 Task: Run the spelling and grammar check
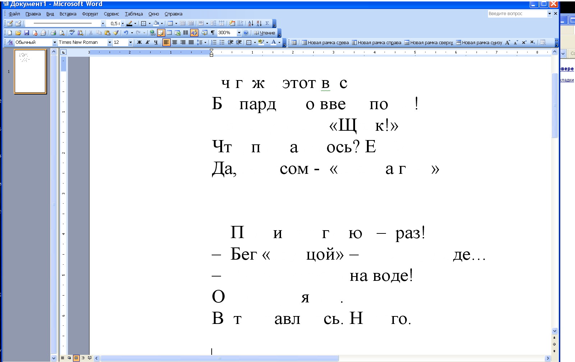pyautogui.click(x=72, y=33)
